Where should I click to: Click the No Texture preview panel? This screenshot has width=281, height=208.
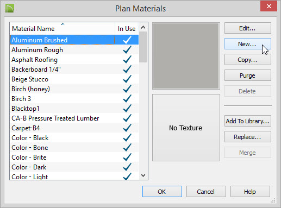click(x=186, y=128)
